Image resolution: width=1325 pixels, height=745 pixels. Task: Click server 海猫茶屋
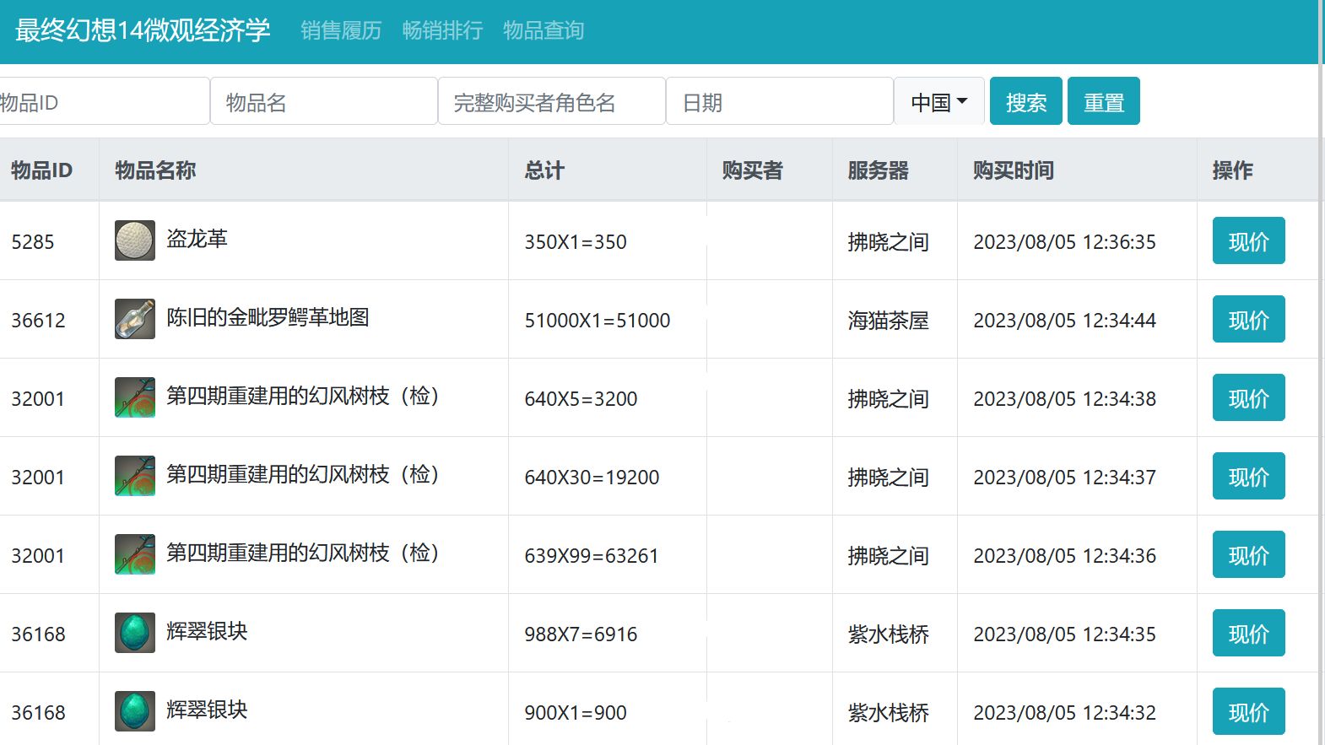pos(889,321)
